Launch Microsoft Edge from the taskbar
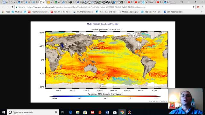The width and height of the screenshot is (205, 115). (x=70, y=112)
